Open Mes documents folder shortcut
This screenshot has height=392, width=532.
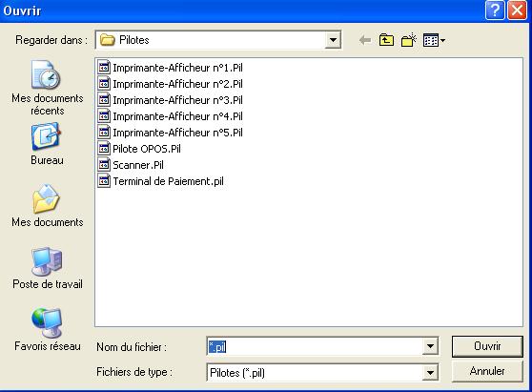point(47,206)
